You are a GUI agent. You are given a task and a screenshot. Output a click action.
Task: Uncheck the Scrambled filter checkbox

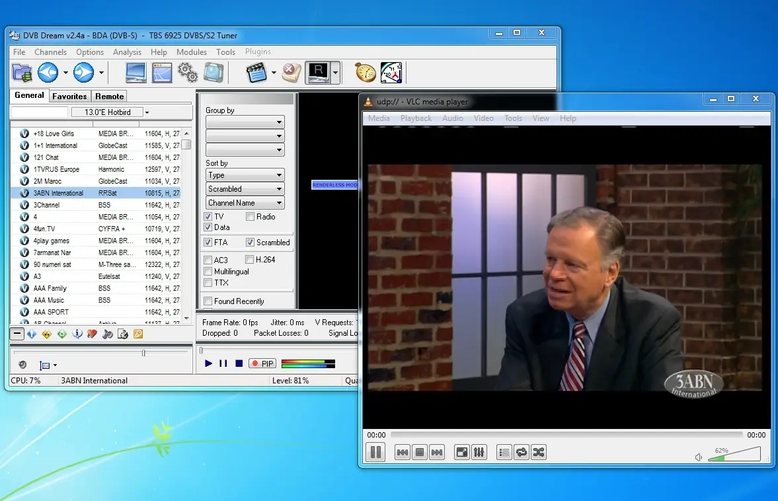[250, 243]
